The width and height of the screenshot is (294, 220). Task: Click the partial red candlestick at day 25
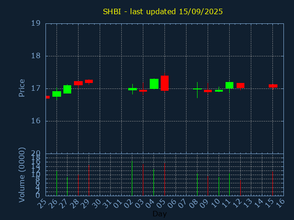(x=48, y=97)
